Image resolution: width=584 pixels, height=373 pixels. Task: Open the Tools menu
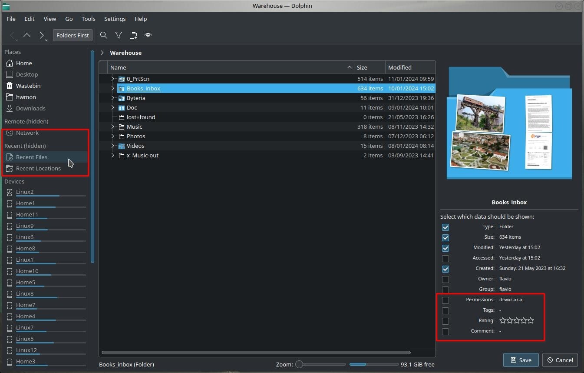coord(88,19)
